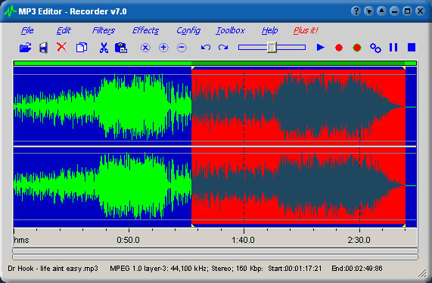Click the redo arrow icon

coord(223,48)
